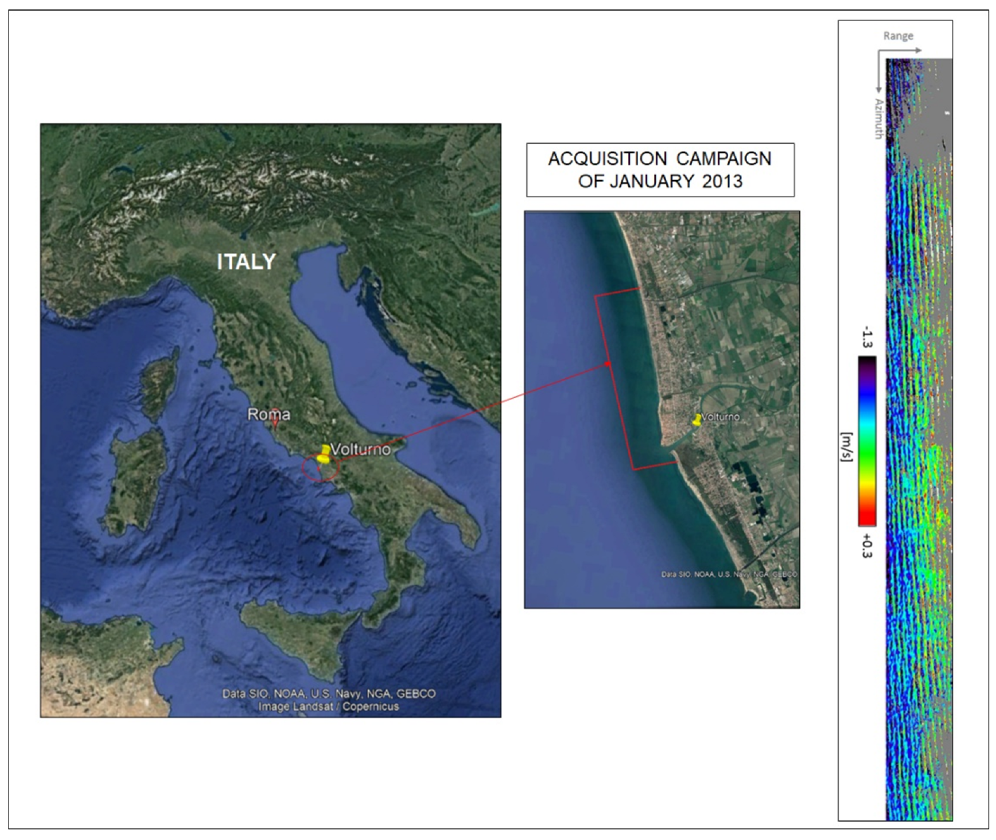The width and height of the screenshot is (996, 840).
Task: Click the Roma city label
Action: point(269,414)
